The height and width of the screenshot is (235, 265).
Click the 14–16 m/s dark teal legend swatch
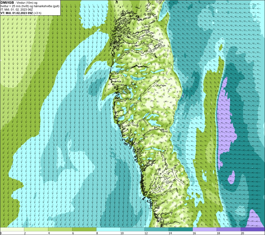point(180,229)
